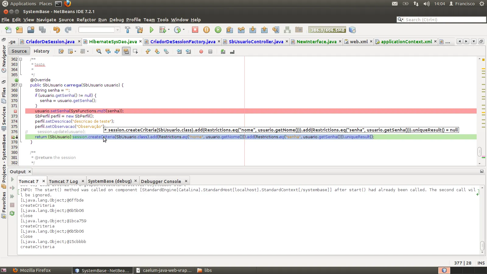This screenshot has width=487, height=274.
Task: Expand Profile Project dropdown arrow
Action: [184, 30]
